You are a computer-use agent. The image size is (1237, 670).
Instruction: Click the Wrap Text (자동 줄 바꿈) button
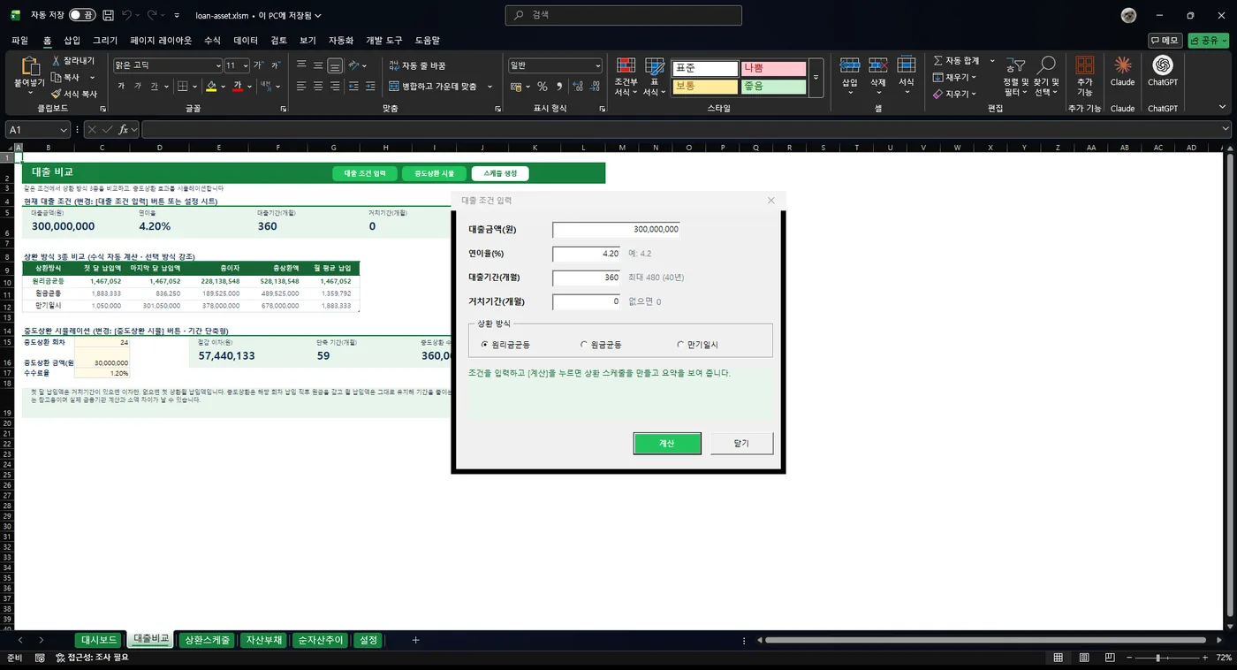417,65
